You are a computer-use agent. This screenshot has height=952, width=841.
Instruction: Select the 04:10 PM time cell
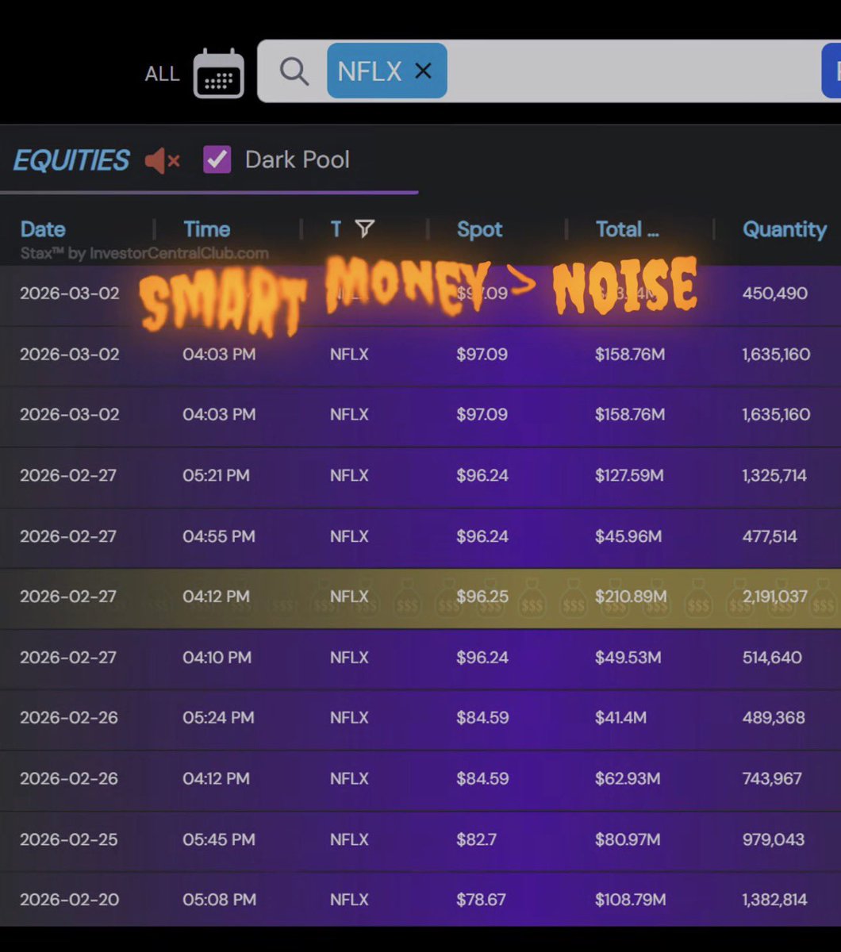(217, 657)
